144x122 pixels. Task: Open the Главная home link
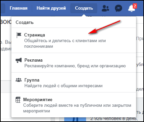pos(19,8)
